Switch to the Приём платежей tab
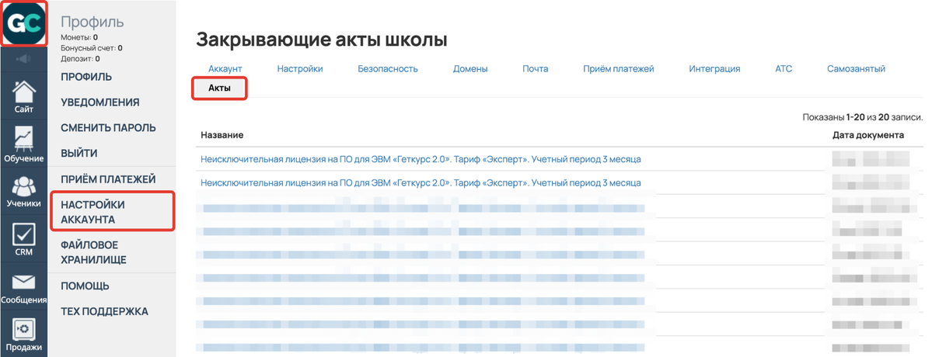This screenshot has width=932, height=357. point(619,69)
